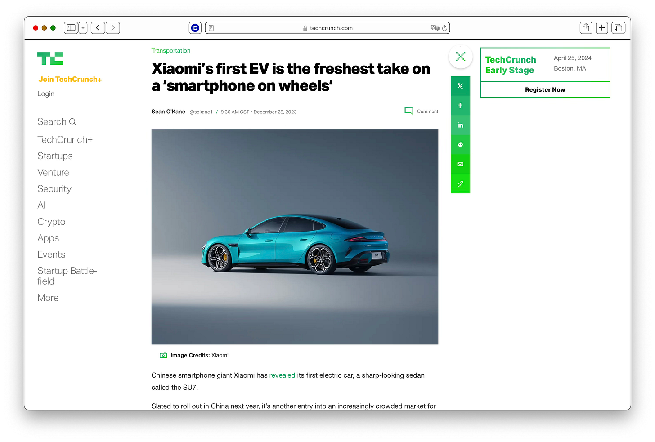Share article on Reddit
The width and height of the screenshot is (655, 442).
point(460,144)
